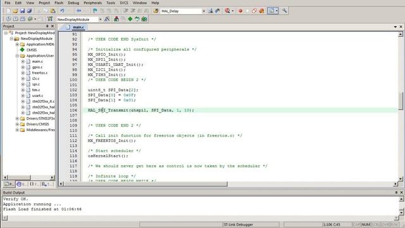This screenshot has height=228, width=405.
Task: Open the Debug menu
Action: coord(73,3)
